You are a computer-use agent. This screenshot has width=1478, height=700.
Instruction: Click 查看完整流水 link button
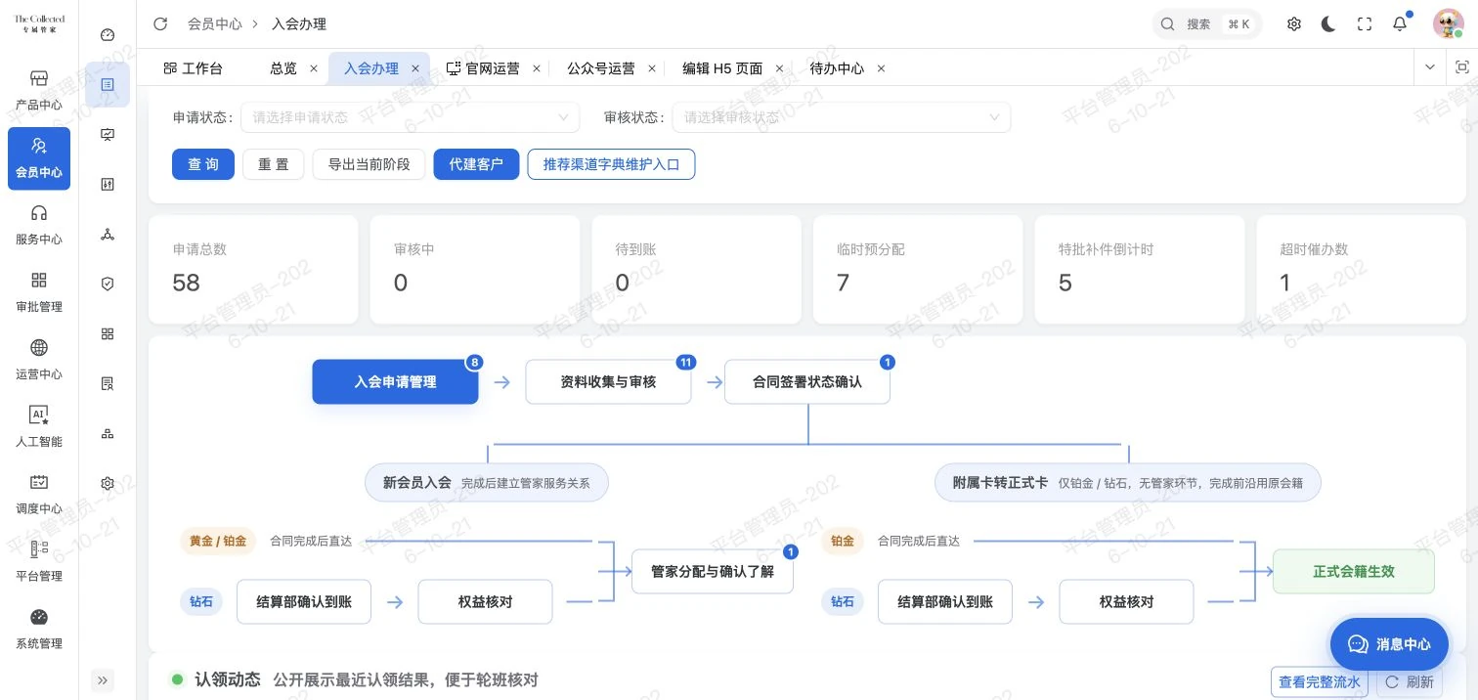[x=1319, y=681]
